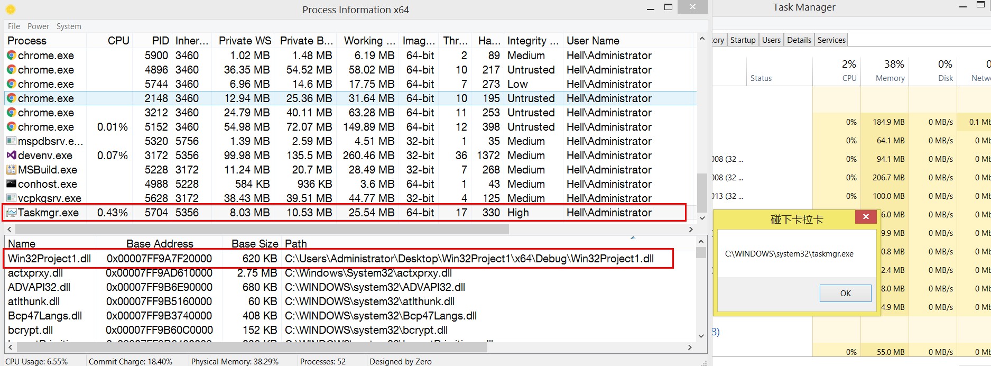Open the File menu
The height and width of the screenshot is (366, 991).
point(14,26)
